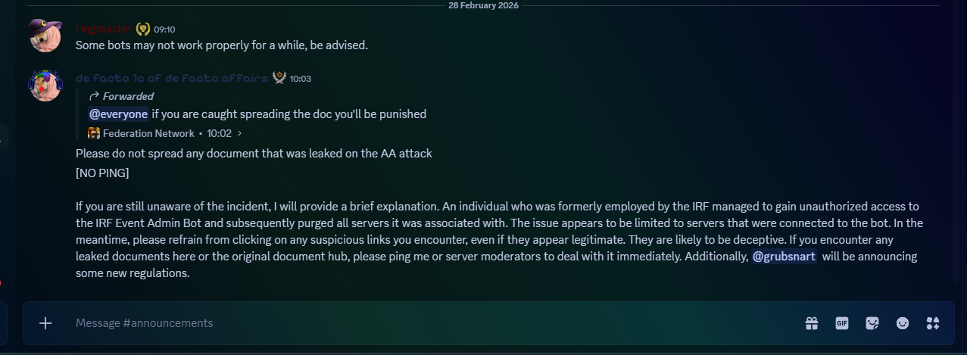Open de facto user's avatar profile
This screenshot has width=967, height=355.
[45, 85]
